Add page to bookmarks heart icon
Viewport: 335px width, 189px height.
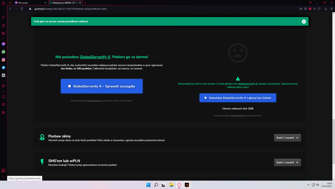point(319,9)
